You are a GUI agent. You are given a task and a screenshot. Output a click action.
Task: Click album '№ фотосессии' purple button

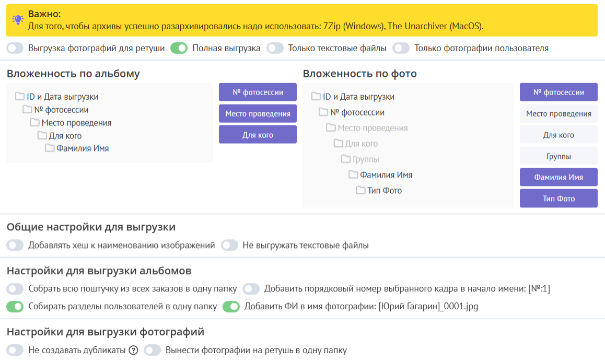[258, 92]
